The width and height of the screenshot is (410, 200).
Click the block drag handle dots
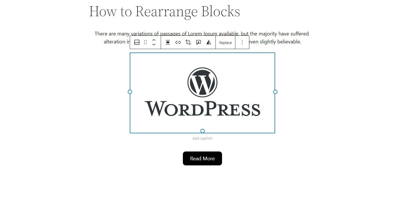pos(145,42)
